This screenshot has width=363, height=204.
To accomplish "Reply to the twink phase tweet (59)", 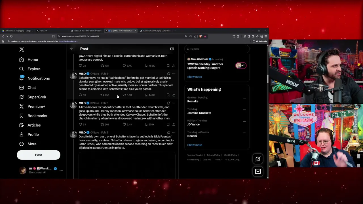I will pyautogui.click(x=82, y=95).
